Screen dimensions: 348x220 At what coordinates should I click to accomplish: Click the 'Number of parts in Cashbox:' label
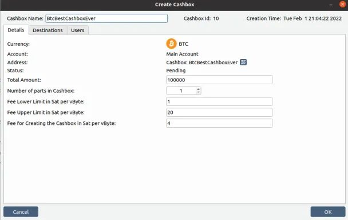41,91
